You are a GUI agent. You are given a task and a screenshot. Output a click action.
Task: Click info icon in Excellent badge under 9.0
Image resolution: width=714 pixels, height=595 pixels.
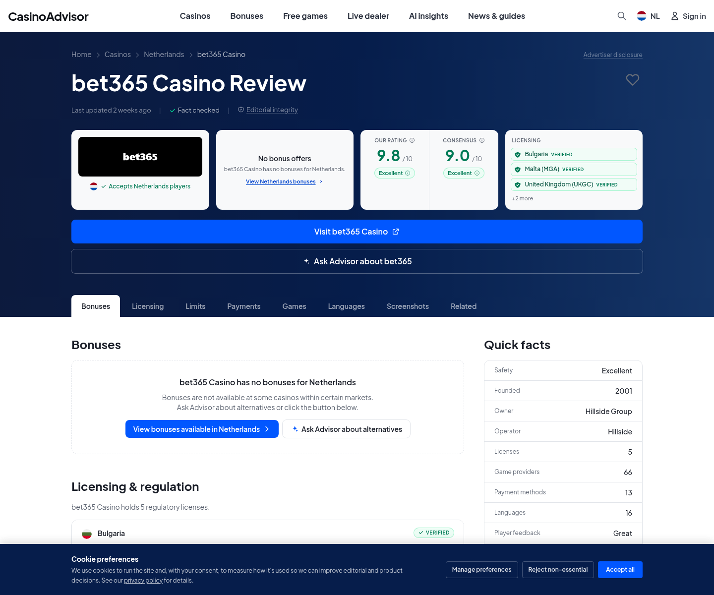[x=477, y=173]
